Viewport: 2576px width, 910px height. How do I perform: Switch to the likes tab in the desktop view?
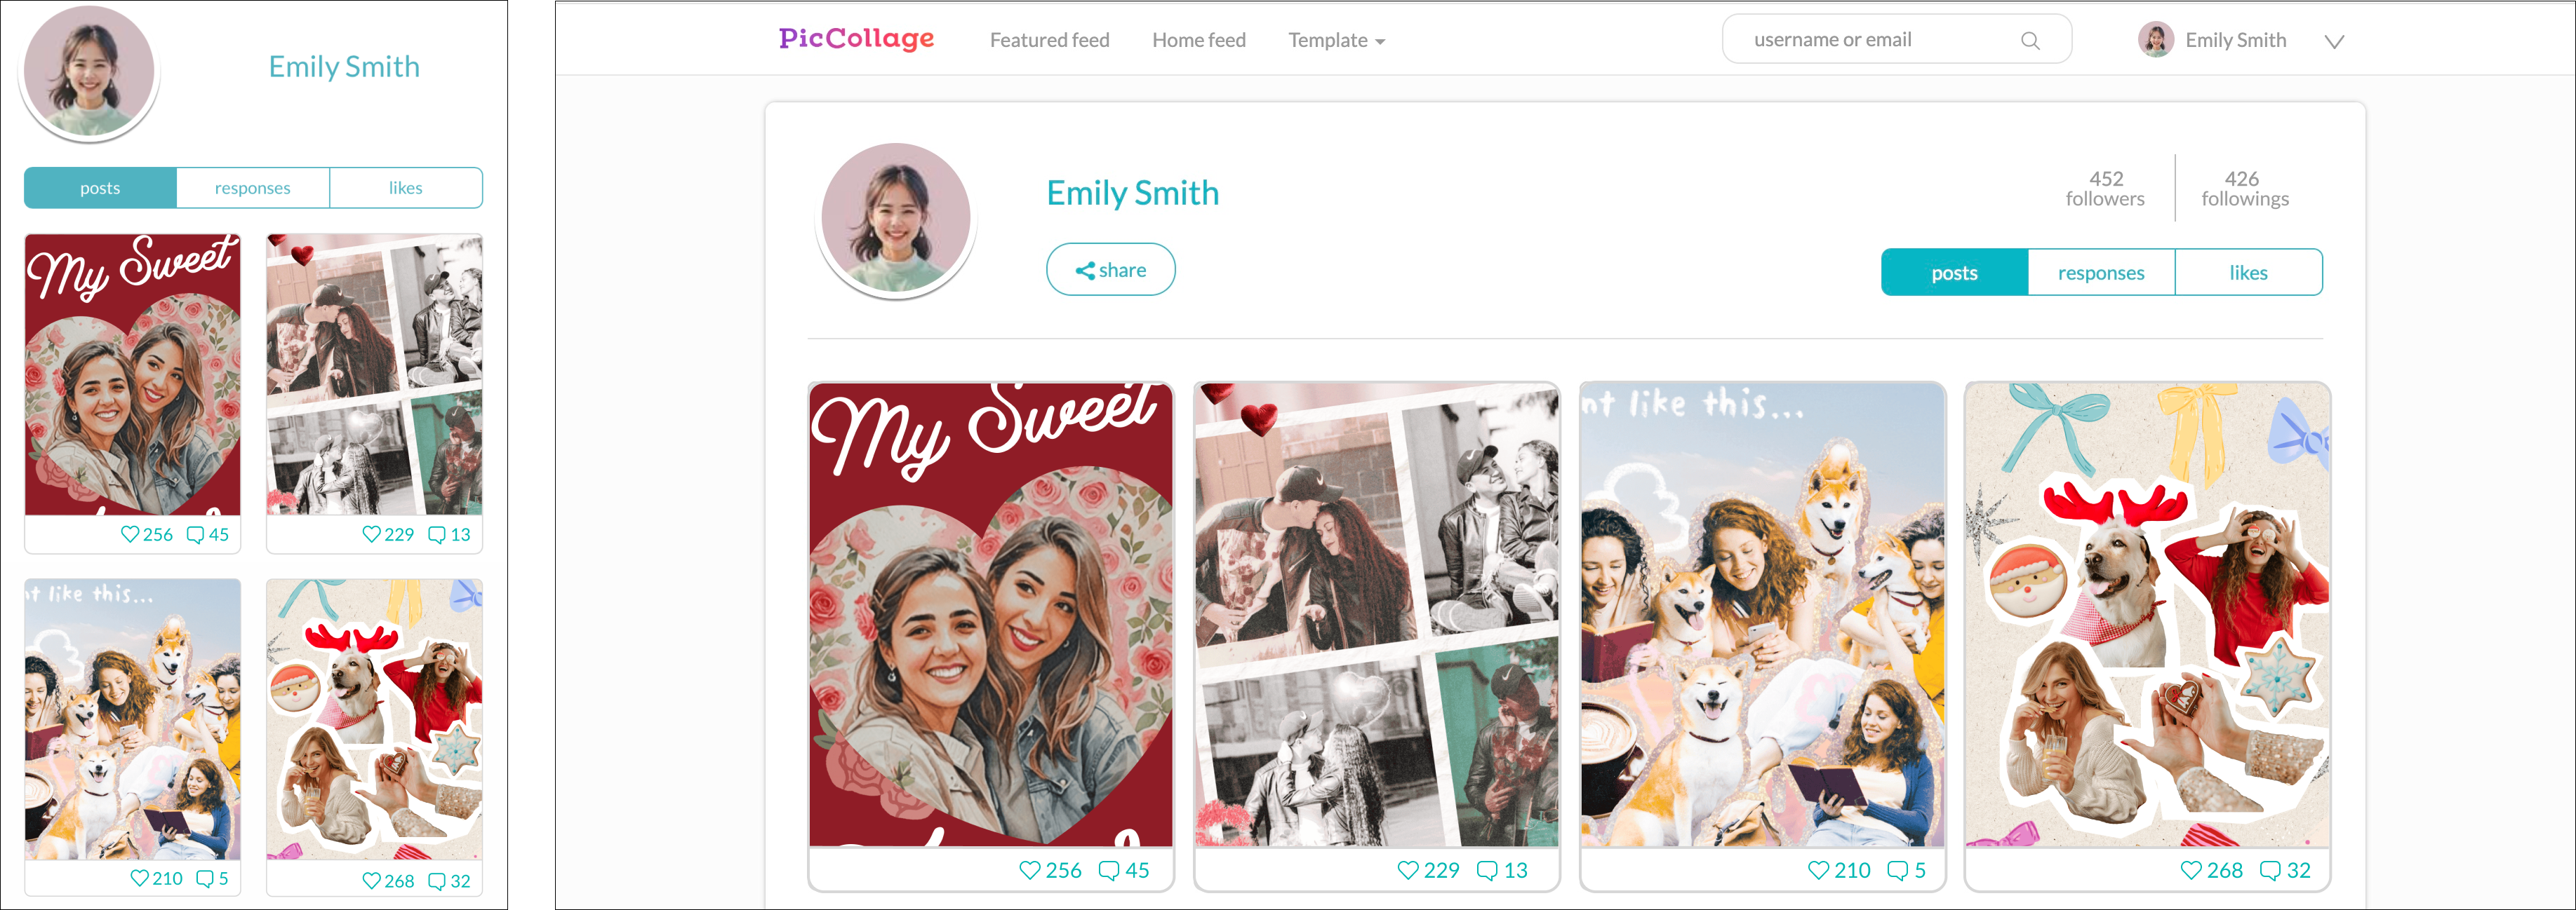(2248, 272)
